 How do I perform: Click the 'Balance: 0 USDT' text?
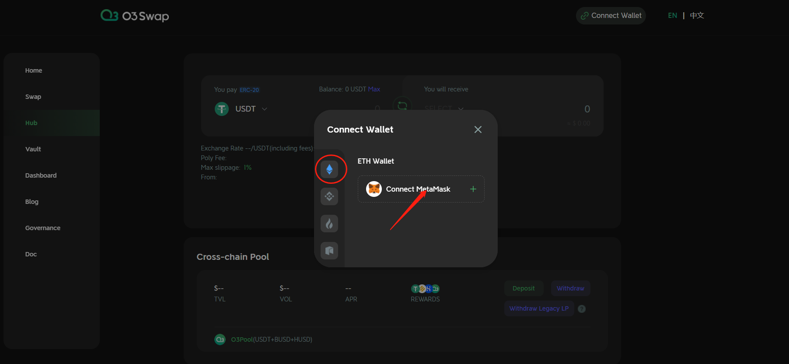click(x=342, y=89)
